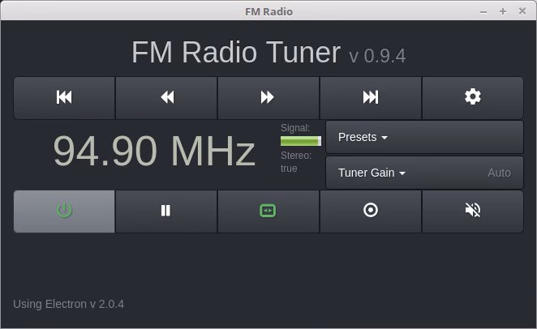
Task: Expand the Tuner Gain dropdown
Action: pos(424,173)
